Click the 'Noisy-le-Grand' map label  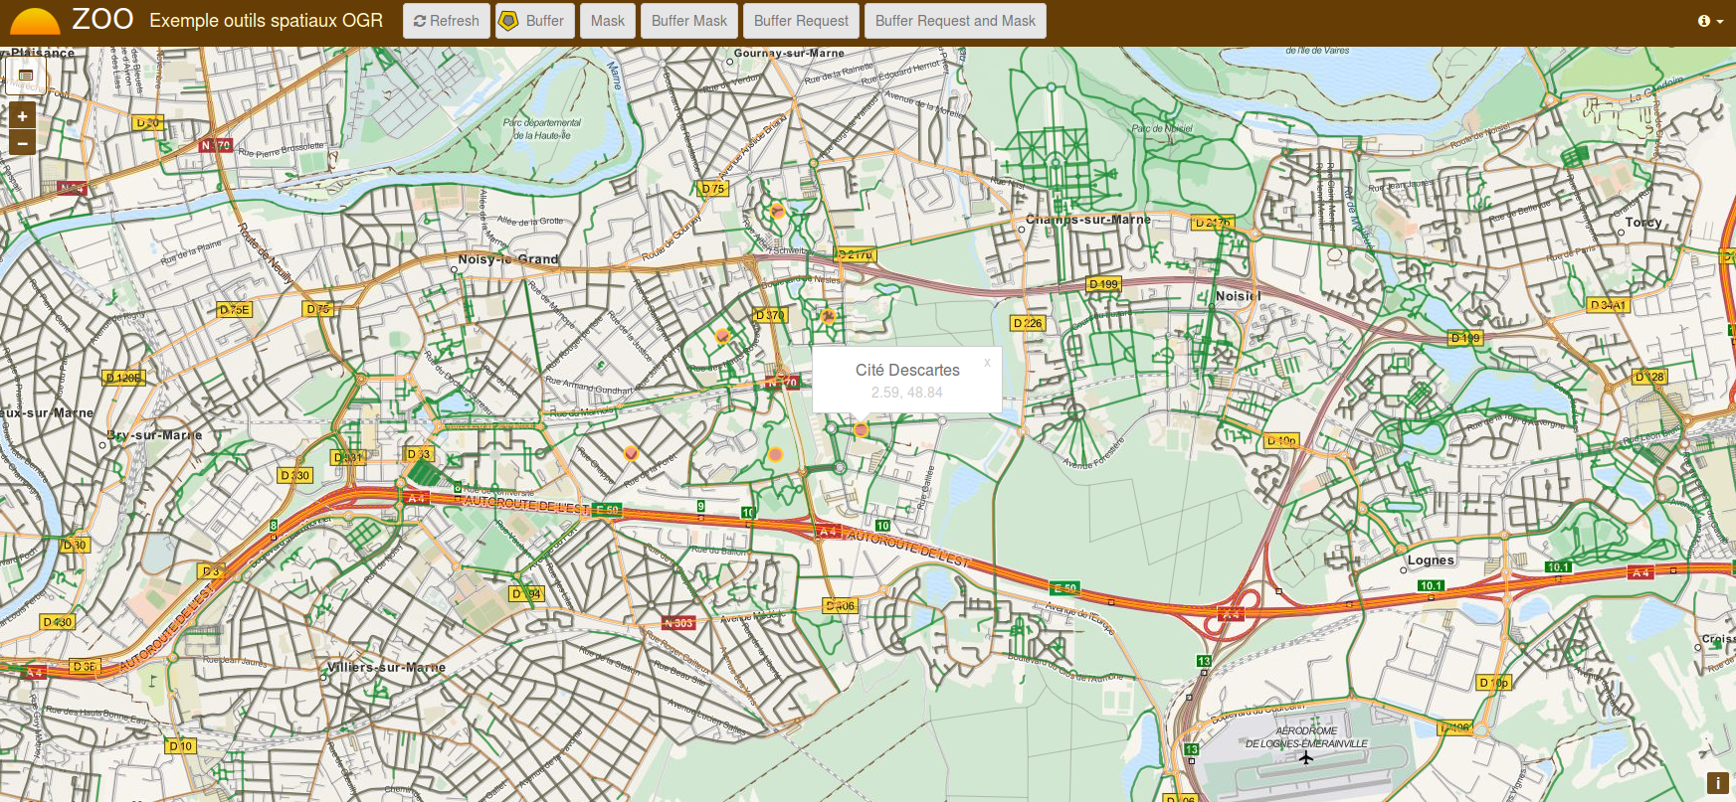508,259
